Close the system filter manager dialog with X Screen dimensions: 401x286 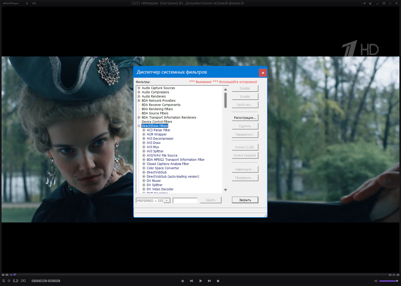tap(263, 73)
